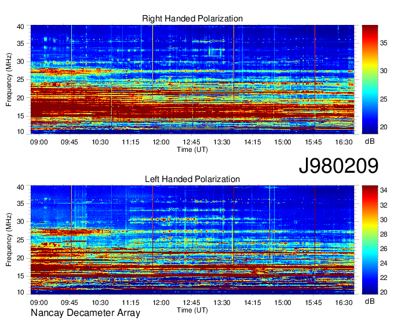Click the 15 MHz frequency tick of Right Handed plot
This screenshot has height=320, width=394.
tap(21, 116)
